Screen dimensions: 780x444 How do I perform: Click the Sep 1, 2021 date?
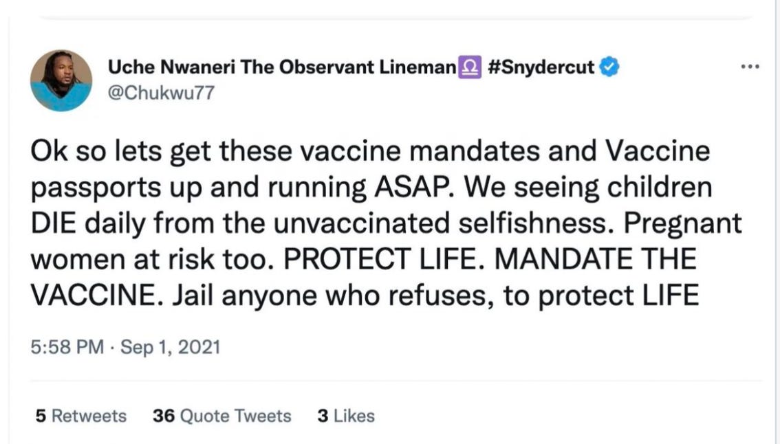coord(170,346)
